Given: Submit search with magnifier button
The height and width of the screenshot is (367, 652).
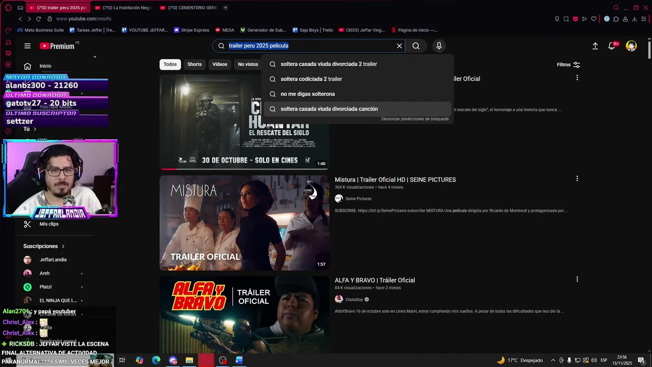Looking at the screenshot, I should tap(416, 46).
